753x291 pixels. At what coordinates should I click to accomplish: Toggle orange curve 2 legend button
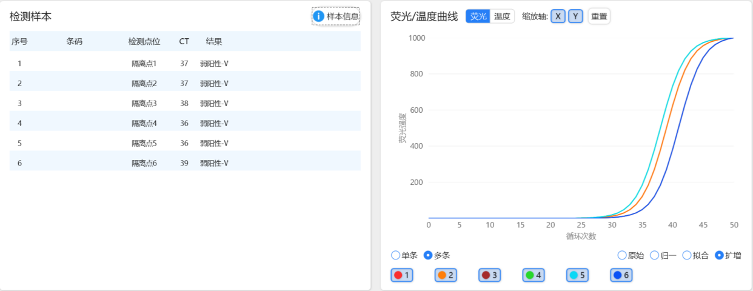(x=446, y=275)
